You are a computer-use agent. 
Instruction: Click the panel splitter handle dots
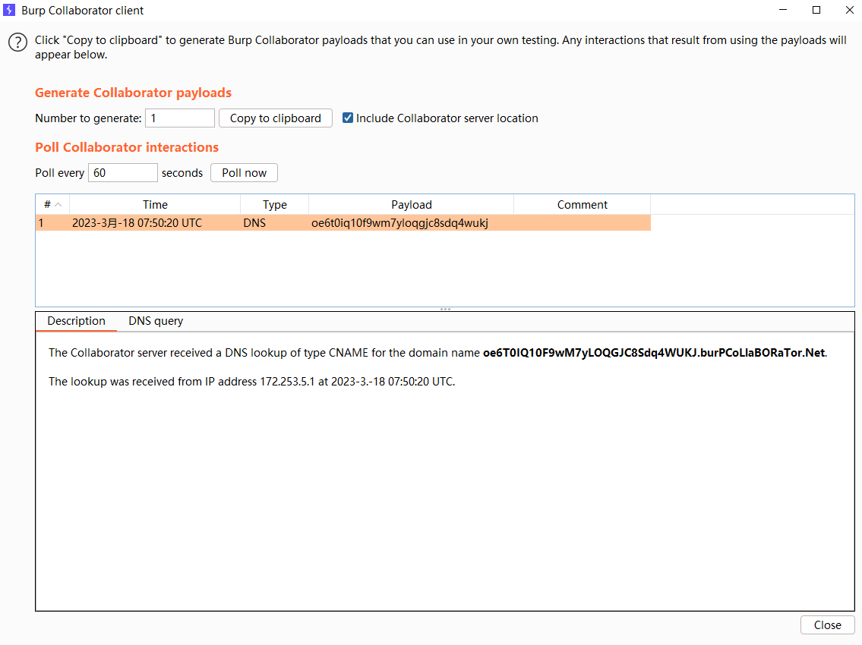tap(445, 310)
